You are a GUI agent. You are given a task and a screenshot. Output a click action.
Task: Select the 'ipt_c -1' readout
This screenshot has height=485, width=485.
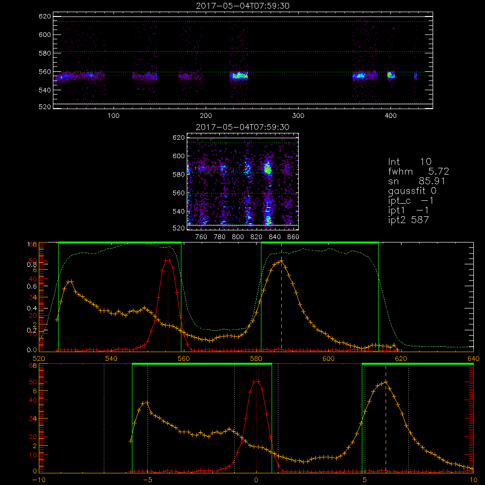(x=411, y=201)
